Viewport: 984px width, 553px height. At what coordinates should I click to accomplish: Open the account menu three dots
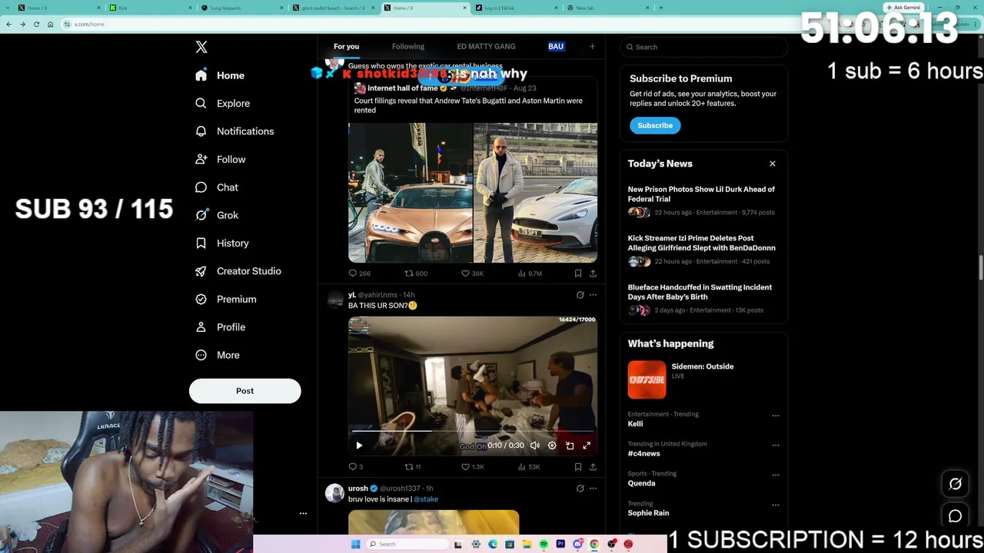(303, 513)
